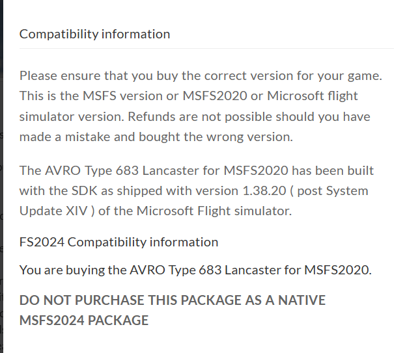405x353 pixels.
Task: Click the 'FS2024 Compatibility information' subheading
Action: tap(119, 242)
